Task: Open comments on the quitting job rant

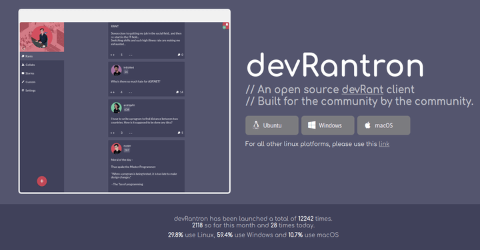Action: [x=180, y=55]
